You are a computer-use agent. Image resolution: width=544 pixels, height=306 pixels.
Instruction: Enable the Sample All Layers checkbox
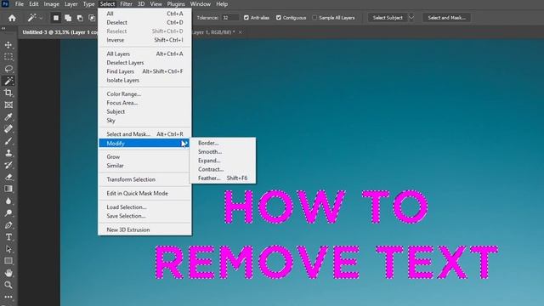314,18
